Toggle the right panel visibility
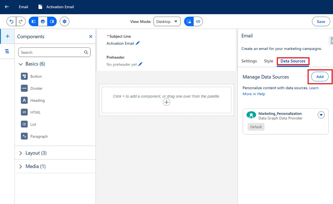Viewport: 333px width, 204px height. (52, 21)
